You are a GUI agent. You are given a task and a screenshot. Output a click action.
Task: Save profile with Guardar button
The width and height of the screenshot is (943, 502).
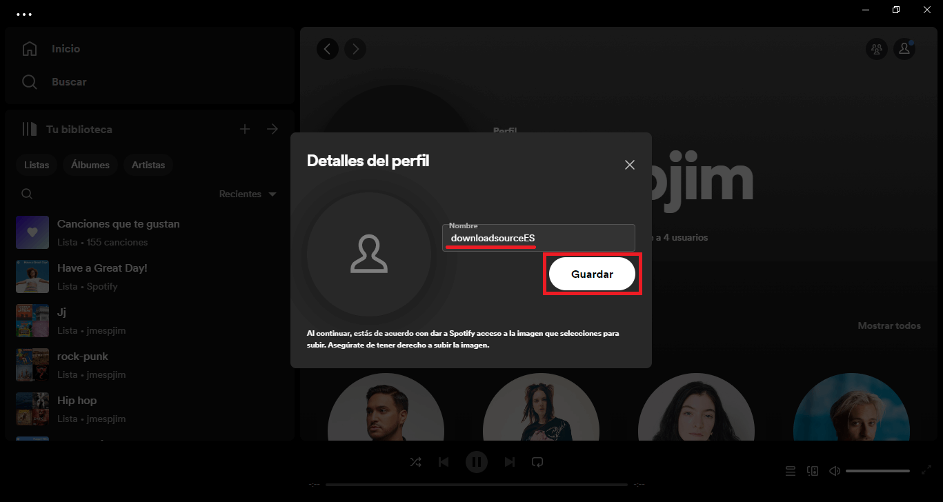click(x=592, y=274)
